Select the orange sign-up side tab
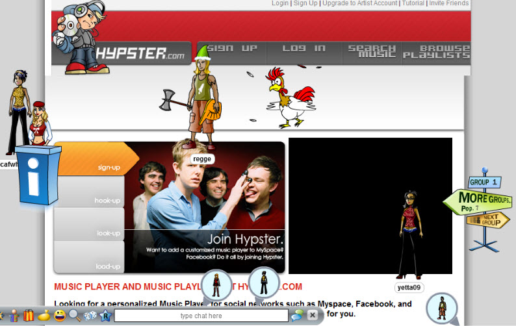 (x=97, y=158)
